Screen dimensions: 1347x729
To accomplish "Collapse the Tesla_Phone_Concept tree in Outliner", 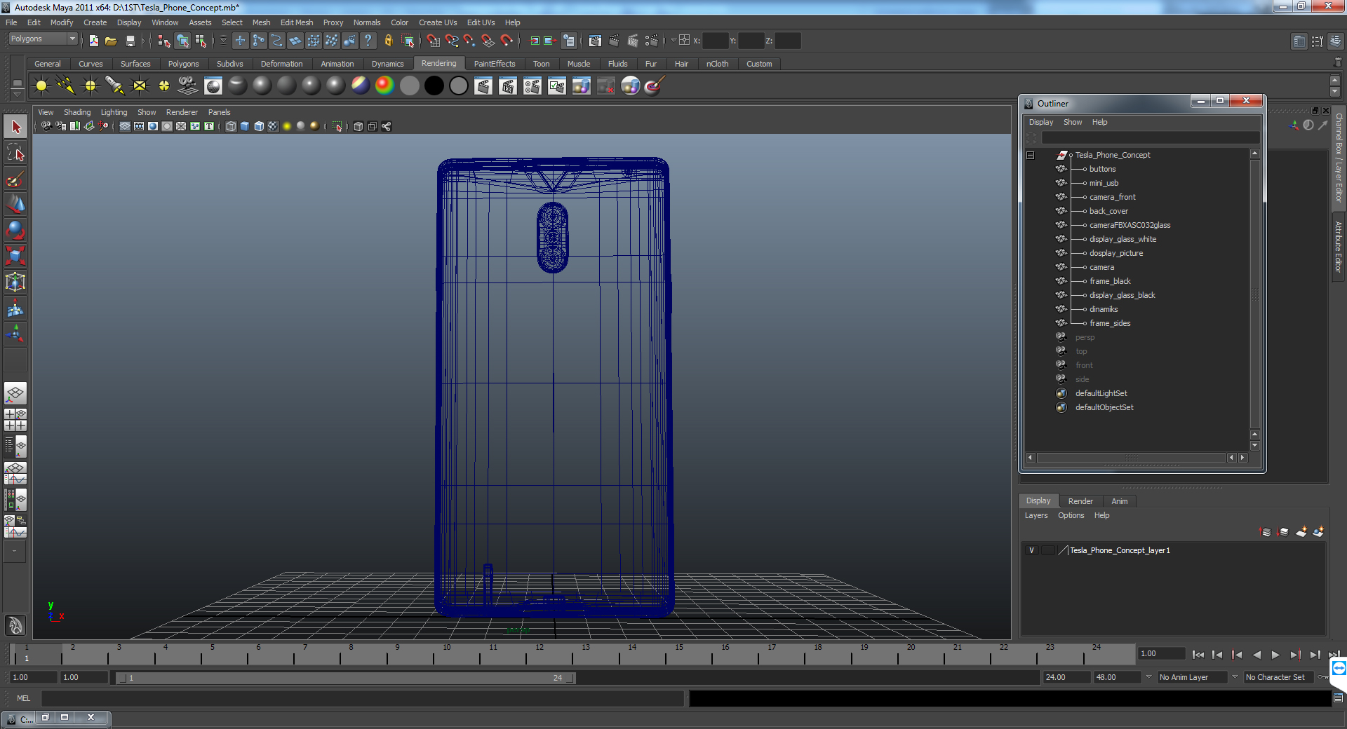I will (1031, 155).
